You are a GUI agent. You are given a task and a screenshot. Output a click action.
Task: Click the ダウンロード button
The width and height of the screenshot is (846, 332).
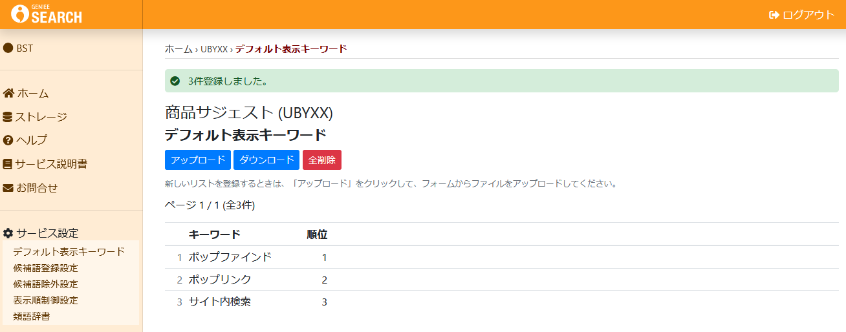click(266, 160)
